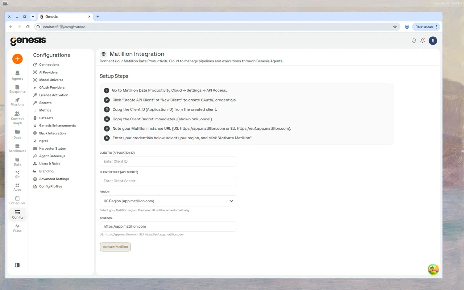The height and width of the screenshot is (290, 464).
Task: Click the Genesis logo
Action: [x=28, y=41]
